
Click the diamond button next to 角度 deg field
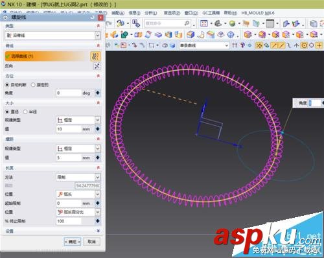[98, 93]
